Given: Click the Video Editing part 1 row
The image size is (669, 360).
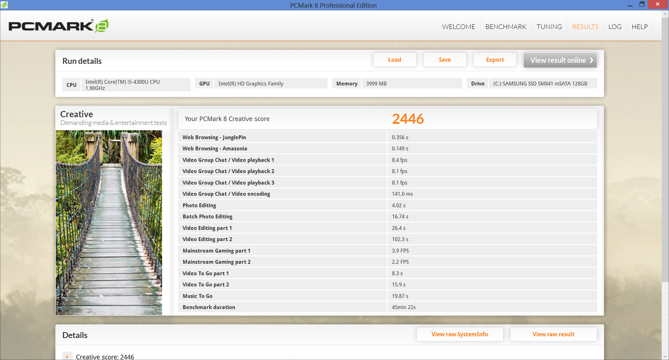Looking at the screenshot, I should pyautogui.click(x=387, y=228).
